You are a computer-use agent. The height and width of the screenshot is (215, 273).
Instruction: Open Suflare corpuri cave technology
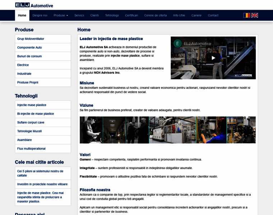[x=43, y=123]
